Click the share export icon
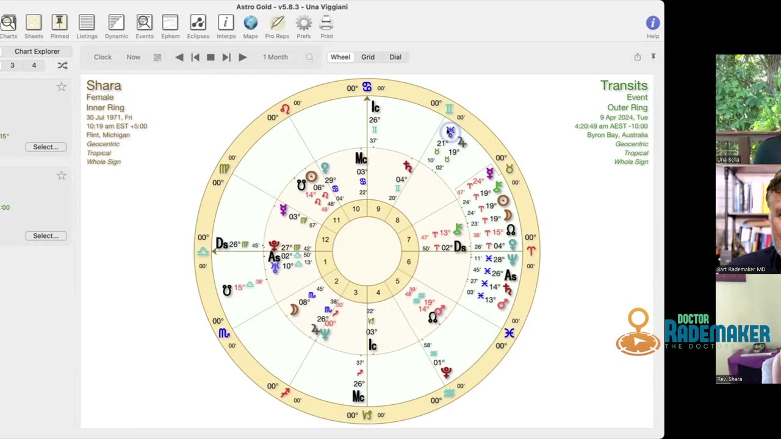 pos(637,57)
